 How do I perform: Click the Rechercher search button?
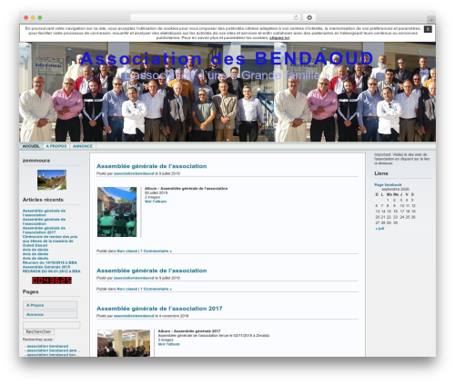coord(38,331)
